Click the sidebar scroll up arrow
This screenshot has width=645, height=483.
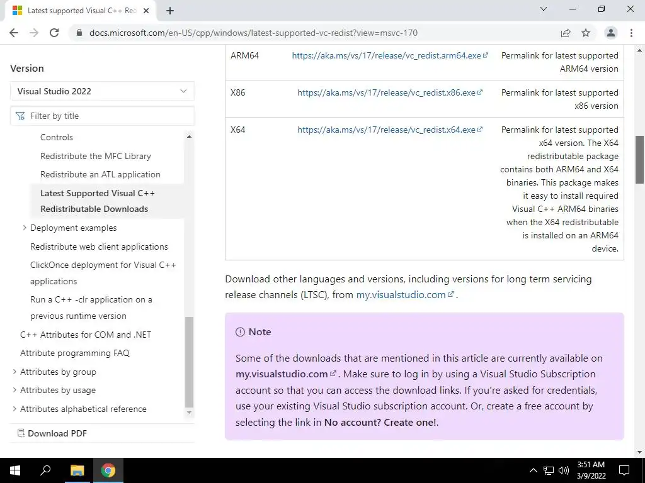189,136
